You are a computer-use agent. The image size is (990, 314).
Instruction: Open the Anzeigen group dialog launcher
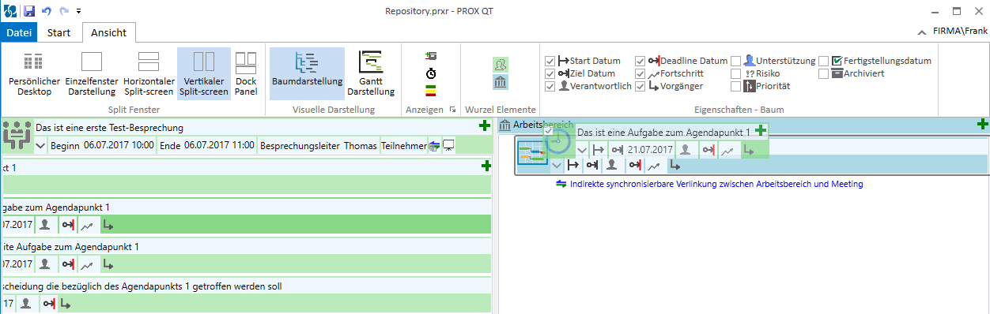pyautogui.click(x=453, y=110)
